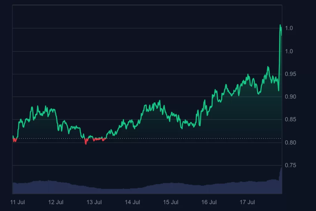
Task: Click the red dip just before 13 Jul
Action: click(86, 143)
